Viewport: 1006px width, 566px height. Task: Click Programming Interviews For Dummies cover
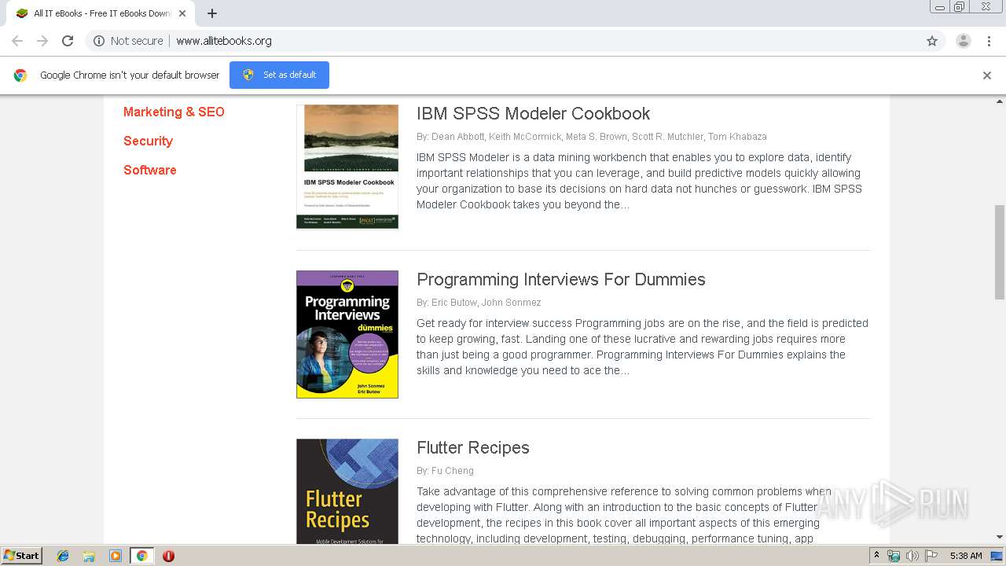point(347,334)
